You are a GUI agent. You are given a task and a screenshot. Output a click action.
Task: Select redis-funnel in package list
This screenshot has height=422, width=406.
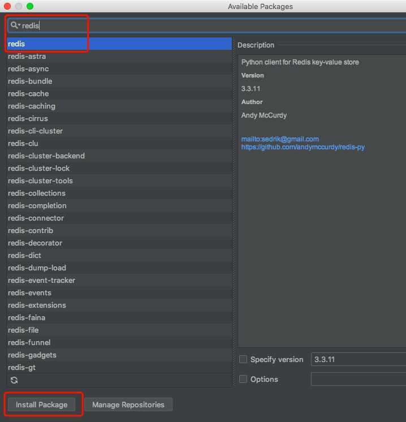[x=119, y=343]
